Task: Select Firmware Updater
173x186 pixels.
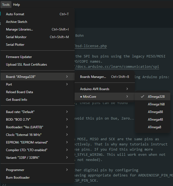Action: point(38,57)
